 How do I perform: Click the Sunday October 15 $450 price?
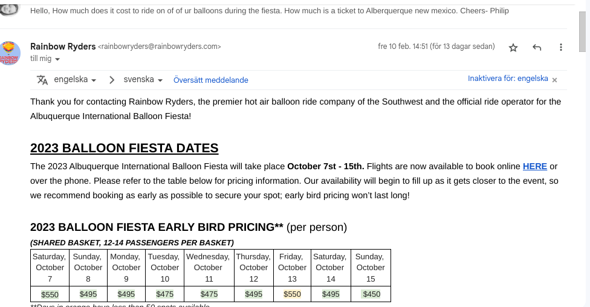point(371,294)
